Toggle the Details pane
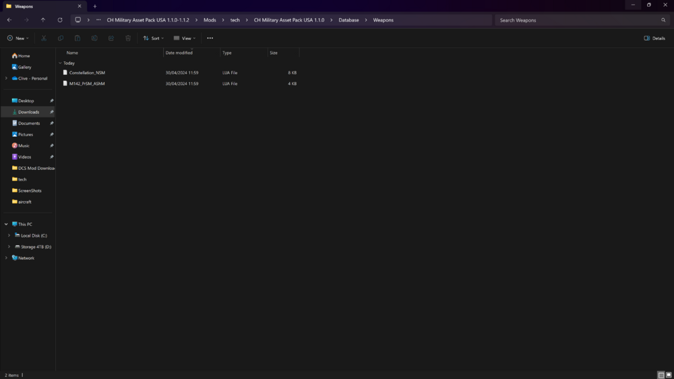 (654, 38)
